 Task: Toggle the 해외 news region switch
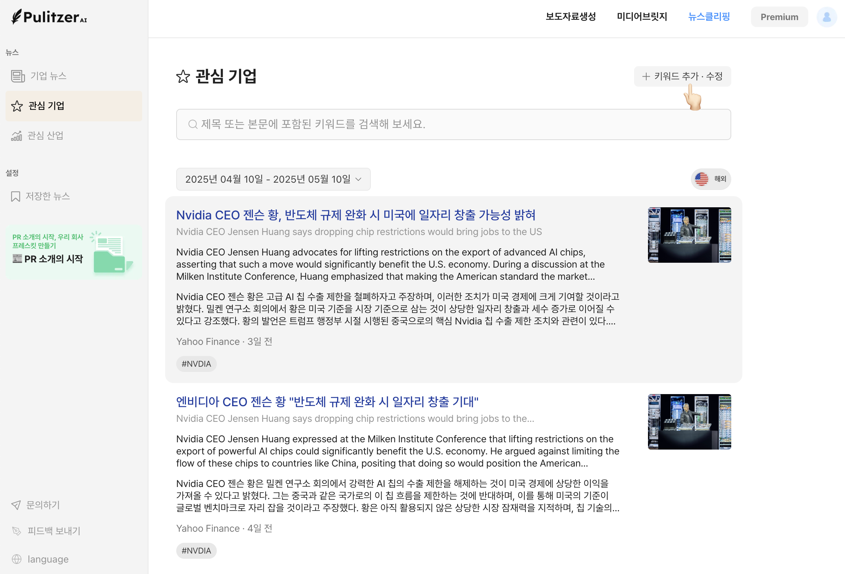(710, 179)
